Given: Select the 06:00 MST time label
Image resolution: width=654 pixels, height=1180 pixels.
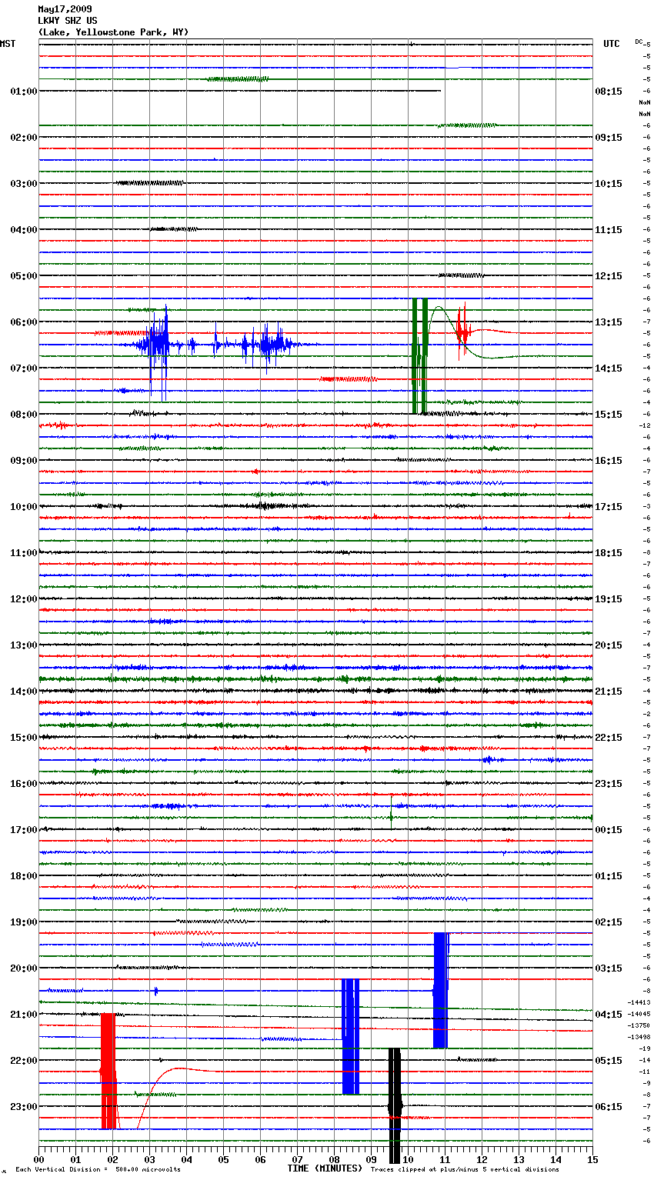Looking at the screenshot, I should point(23,322).
